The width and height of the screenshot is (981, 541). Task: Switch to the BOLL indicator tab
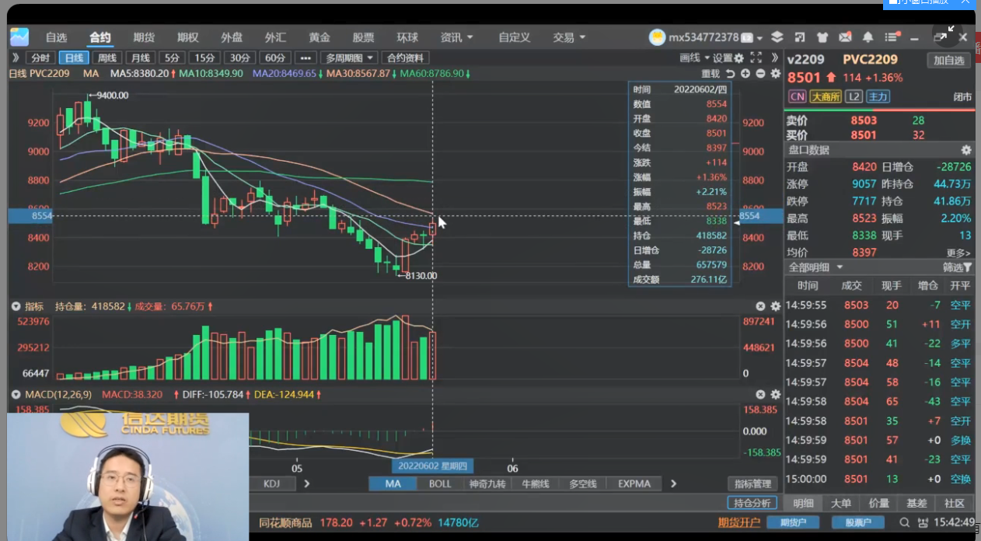(440, 483)
